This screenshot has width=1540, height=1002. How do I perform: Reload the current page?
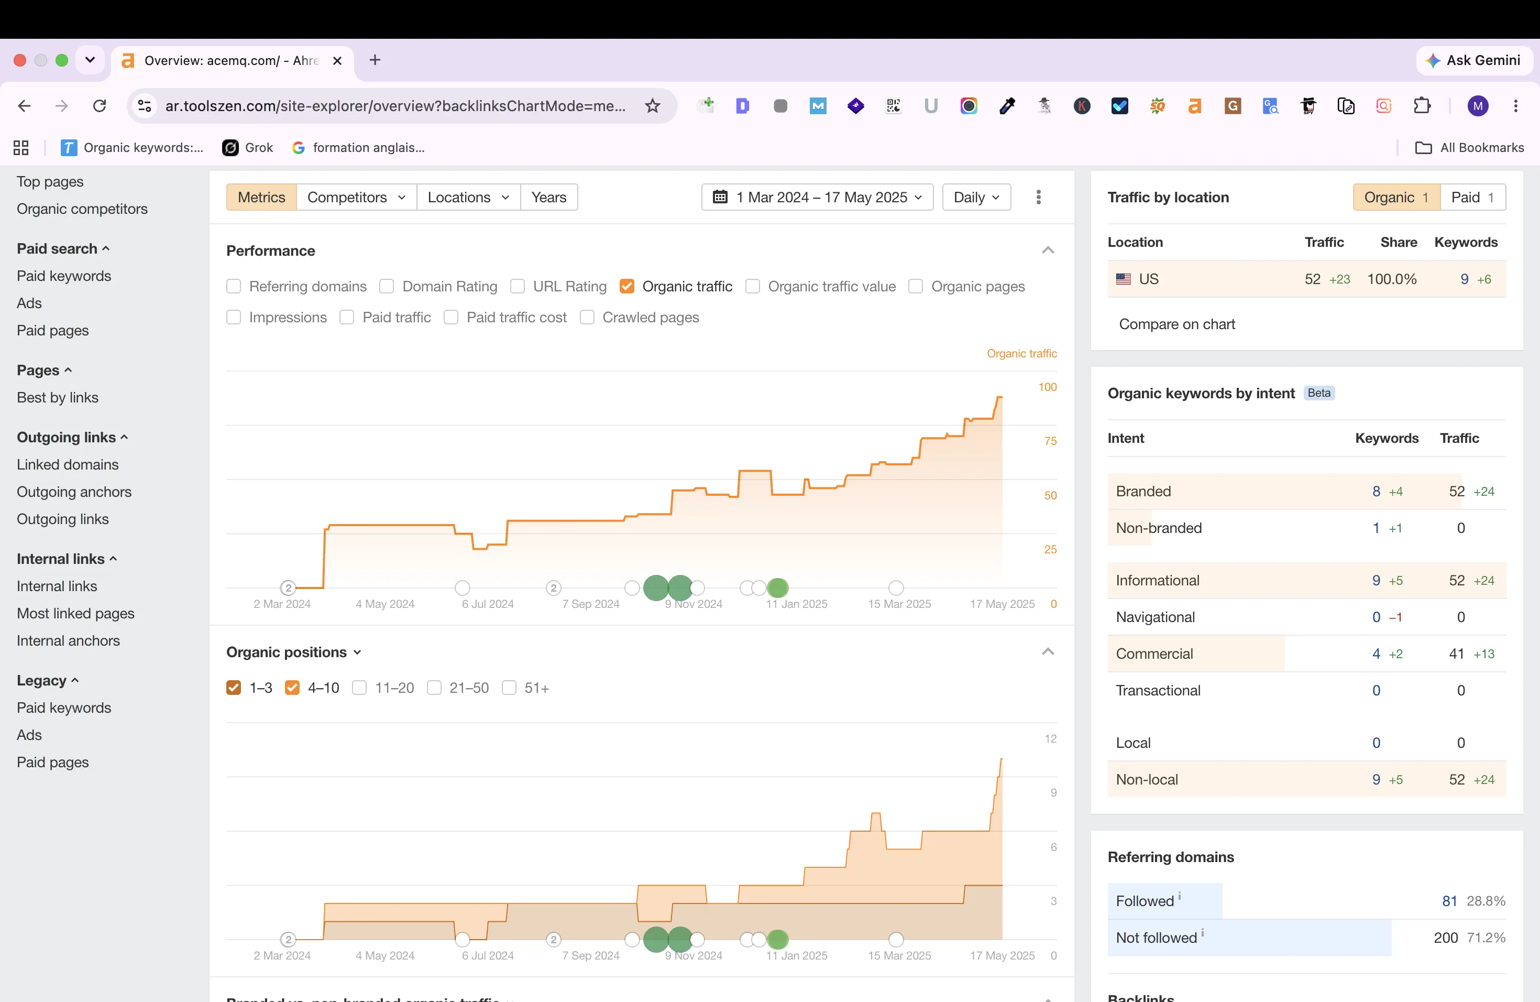click(100, 105)
